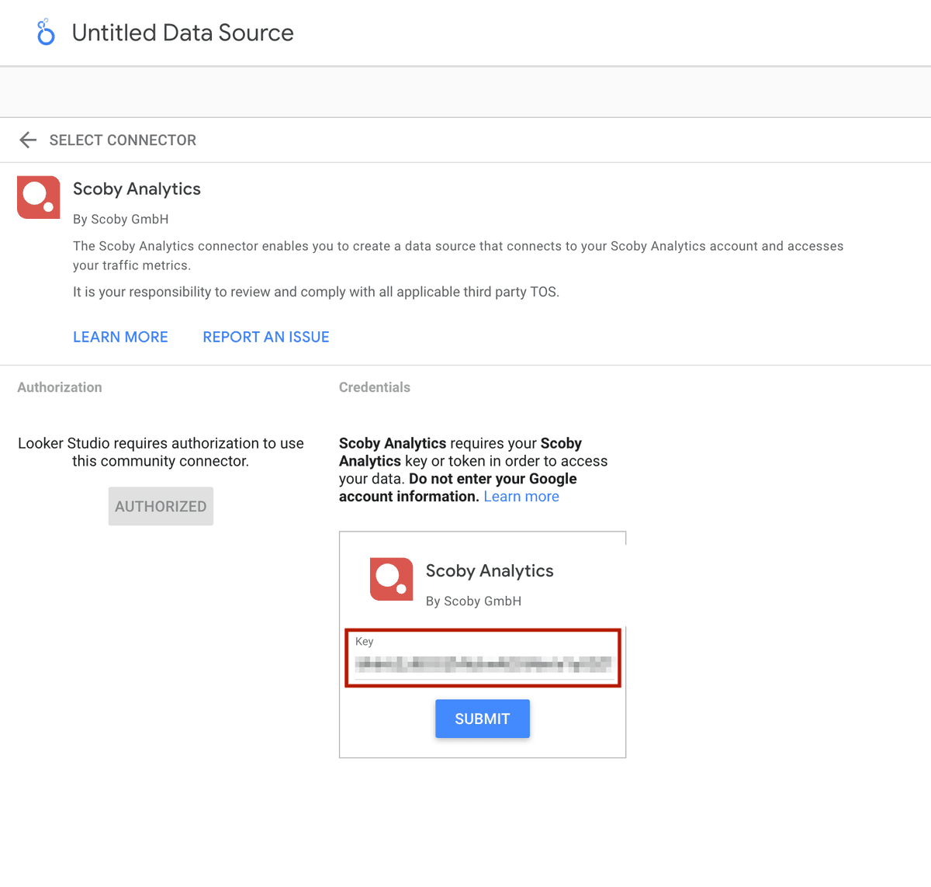Click the Credentials section label
The height and width of the screenshot is (887, 931).
point(375,387)
